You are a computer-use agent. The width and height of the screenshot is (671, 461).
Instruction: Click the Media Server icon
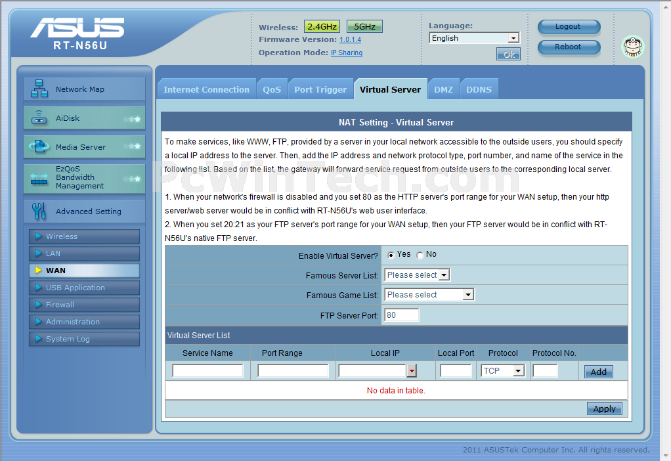39,146
